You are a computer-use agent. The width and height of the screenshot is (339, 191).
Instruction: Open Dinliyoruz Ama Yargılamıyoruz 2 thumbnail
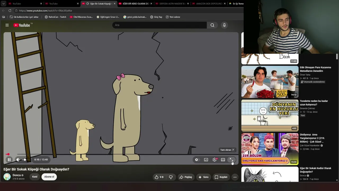tap(270, 149)
